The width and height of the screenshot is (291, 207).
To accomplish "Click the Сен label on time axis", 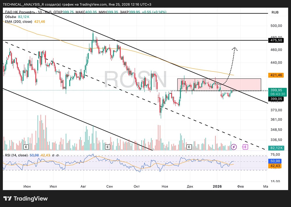I will [x=109, y=186].
